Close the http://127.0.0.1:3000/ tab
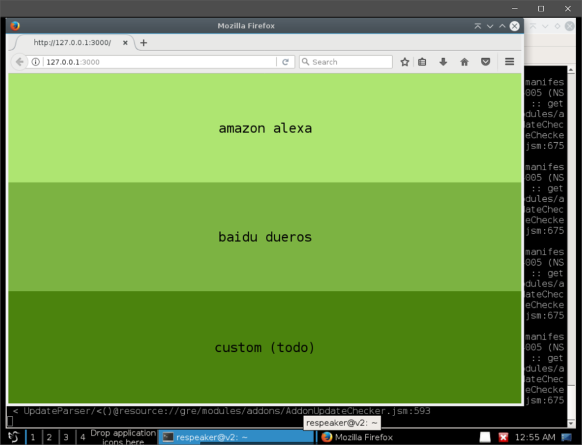The height and width of the screenshot is (445, 582). point(126,43)
